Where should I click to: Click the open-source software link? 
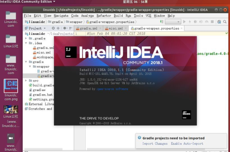[x=112, y=89]
